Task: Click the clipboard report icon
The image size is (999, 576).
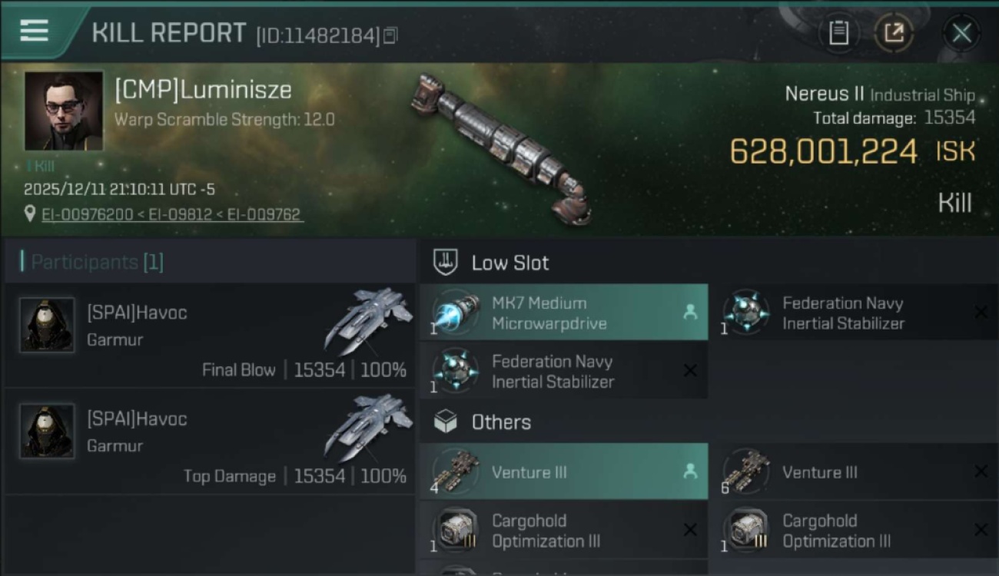Action: [838, 33]
